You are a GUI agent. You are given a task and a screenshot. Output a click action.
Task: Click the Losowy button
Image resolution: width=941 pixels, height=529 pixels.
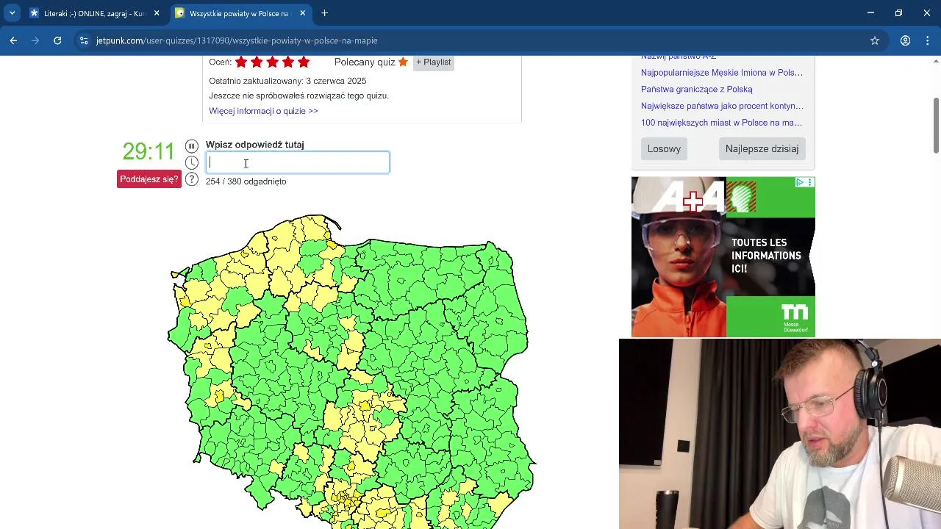tap(664, 148)
